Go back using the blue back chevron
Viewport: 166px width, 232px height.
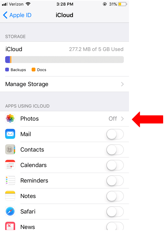pos(5,15)
